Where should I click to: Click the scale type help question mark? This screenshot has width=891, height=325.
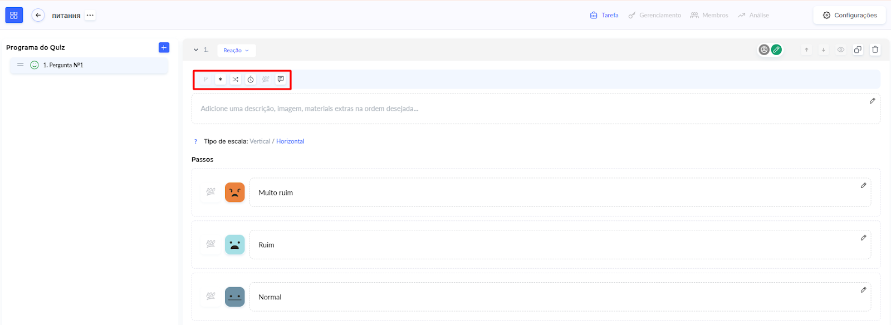[x=195, y=141]
